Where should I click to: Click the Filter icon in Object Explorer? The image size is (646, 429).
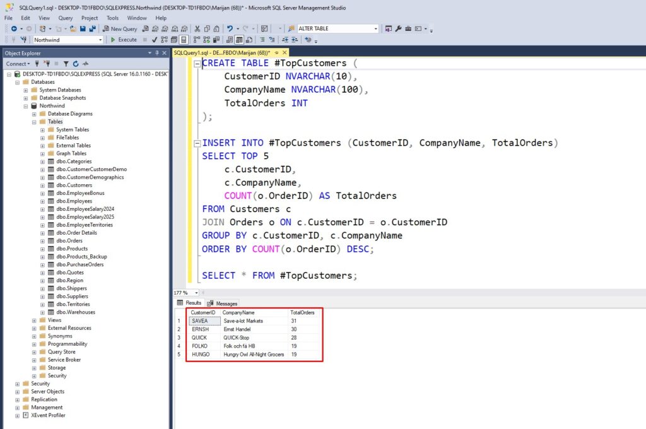(66, 63)
